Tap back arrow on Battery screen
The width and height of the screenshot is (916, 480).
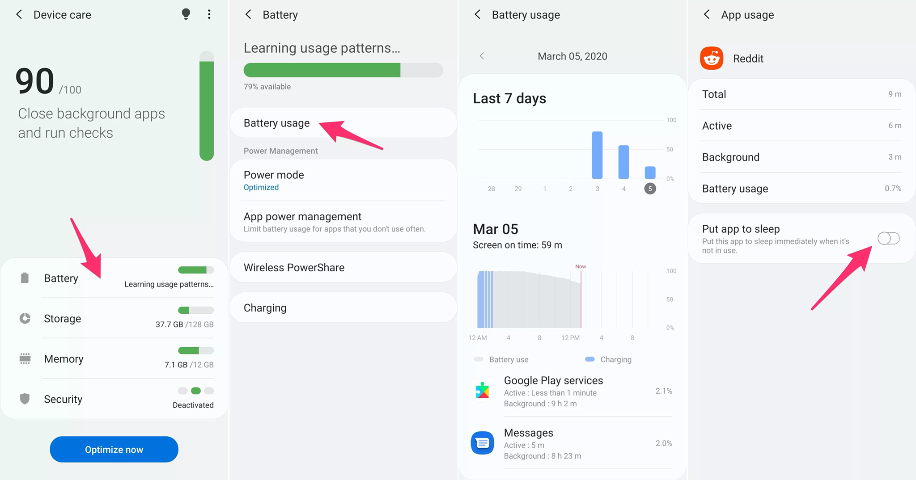(248, 14)
